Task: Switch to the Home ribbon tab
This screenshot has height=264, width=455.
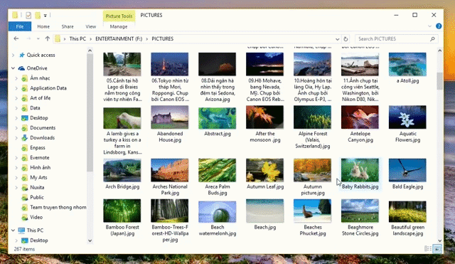Action: pos(43,26)
